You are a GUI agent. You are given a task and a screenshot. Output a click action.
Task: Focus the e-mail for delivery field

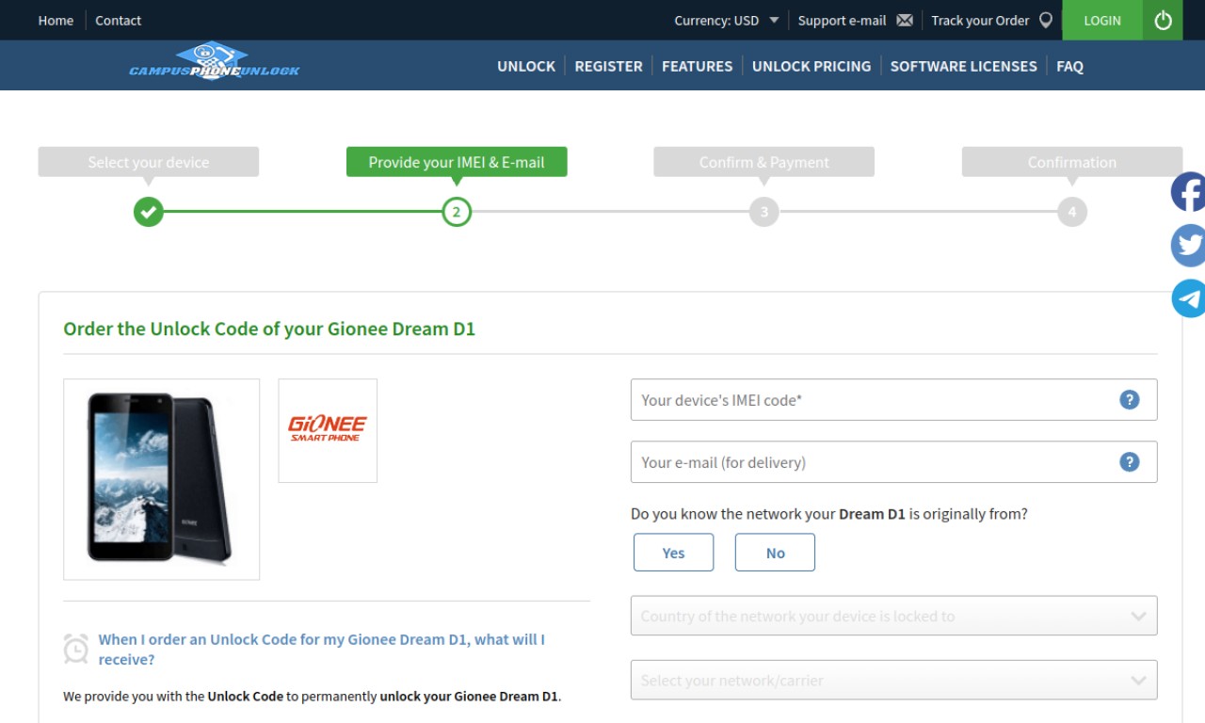click(893, 462)
